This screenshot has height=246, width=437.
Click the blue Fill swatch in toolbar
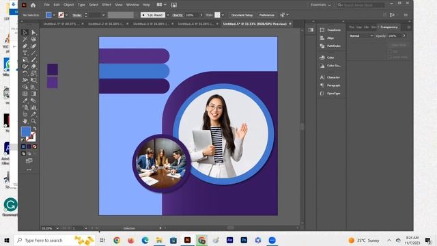tap(26, 131)
